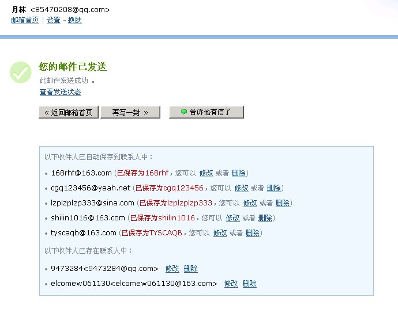The image size is (398, 317).
Task: Open 邮箱首页 link in header
Action: coord(25,20)
